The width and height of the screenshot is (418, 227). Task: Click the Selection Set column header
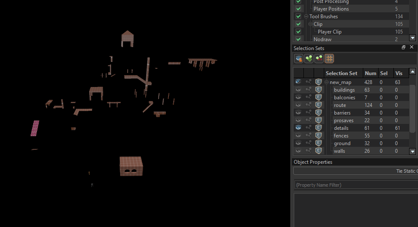[341, 73]
